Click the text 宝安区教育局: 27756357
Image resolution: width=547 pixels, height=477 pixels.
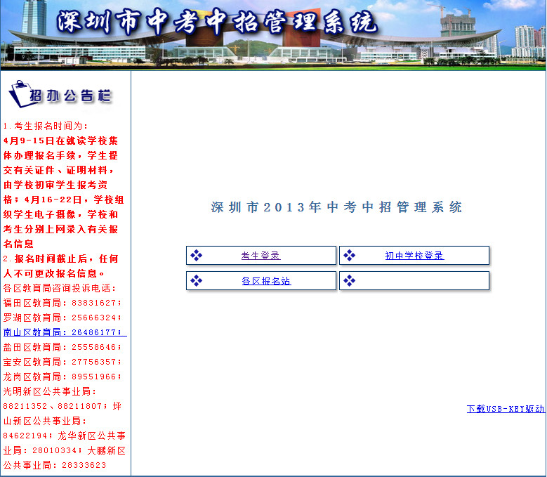point(62,362)
